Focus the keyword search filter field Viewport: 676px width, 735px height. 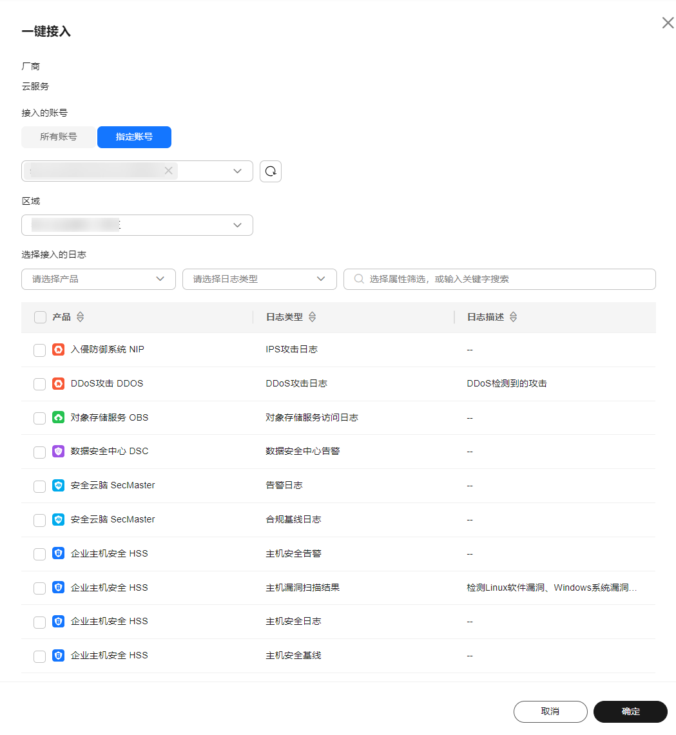pyautogui.click(x=499, y=279)
